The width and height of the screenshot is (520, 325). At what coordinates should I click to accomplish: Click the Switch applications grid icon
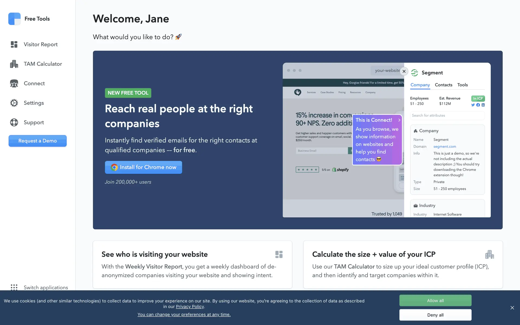point(14,287)
